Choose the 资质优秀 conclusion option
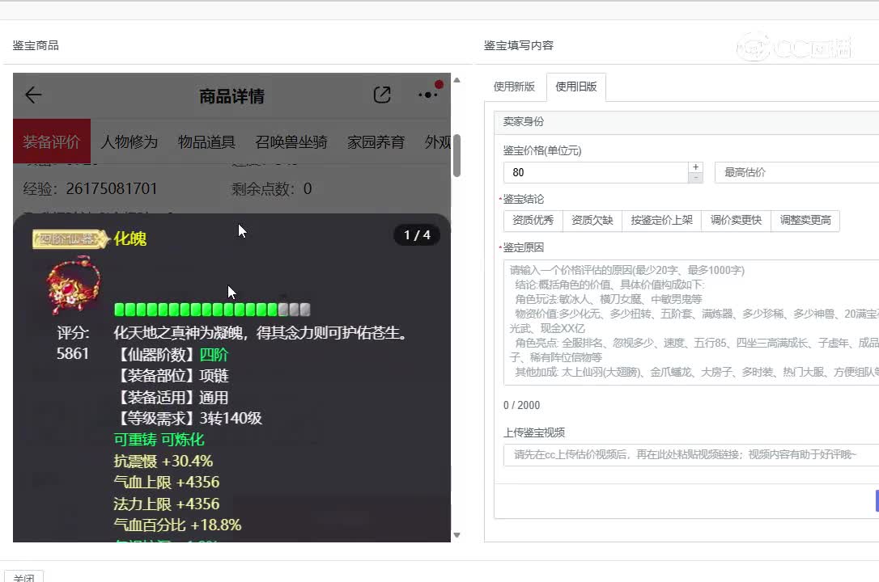 (x=533, y=221)
